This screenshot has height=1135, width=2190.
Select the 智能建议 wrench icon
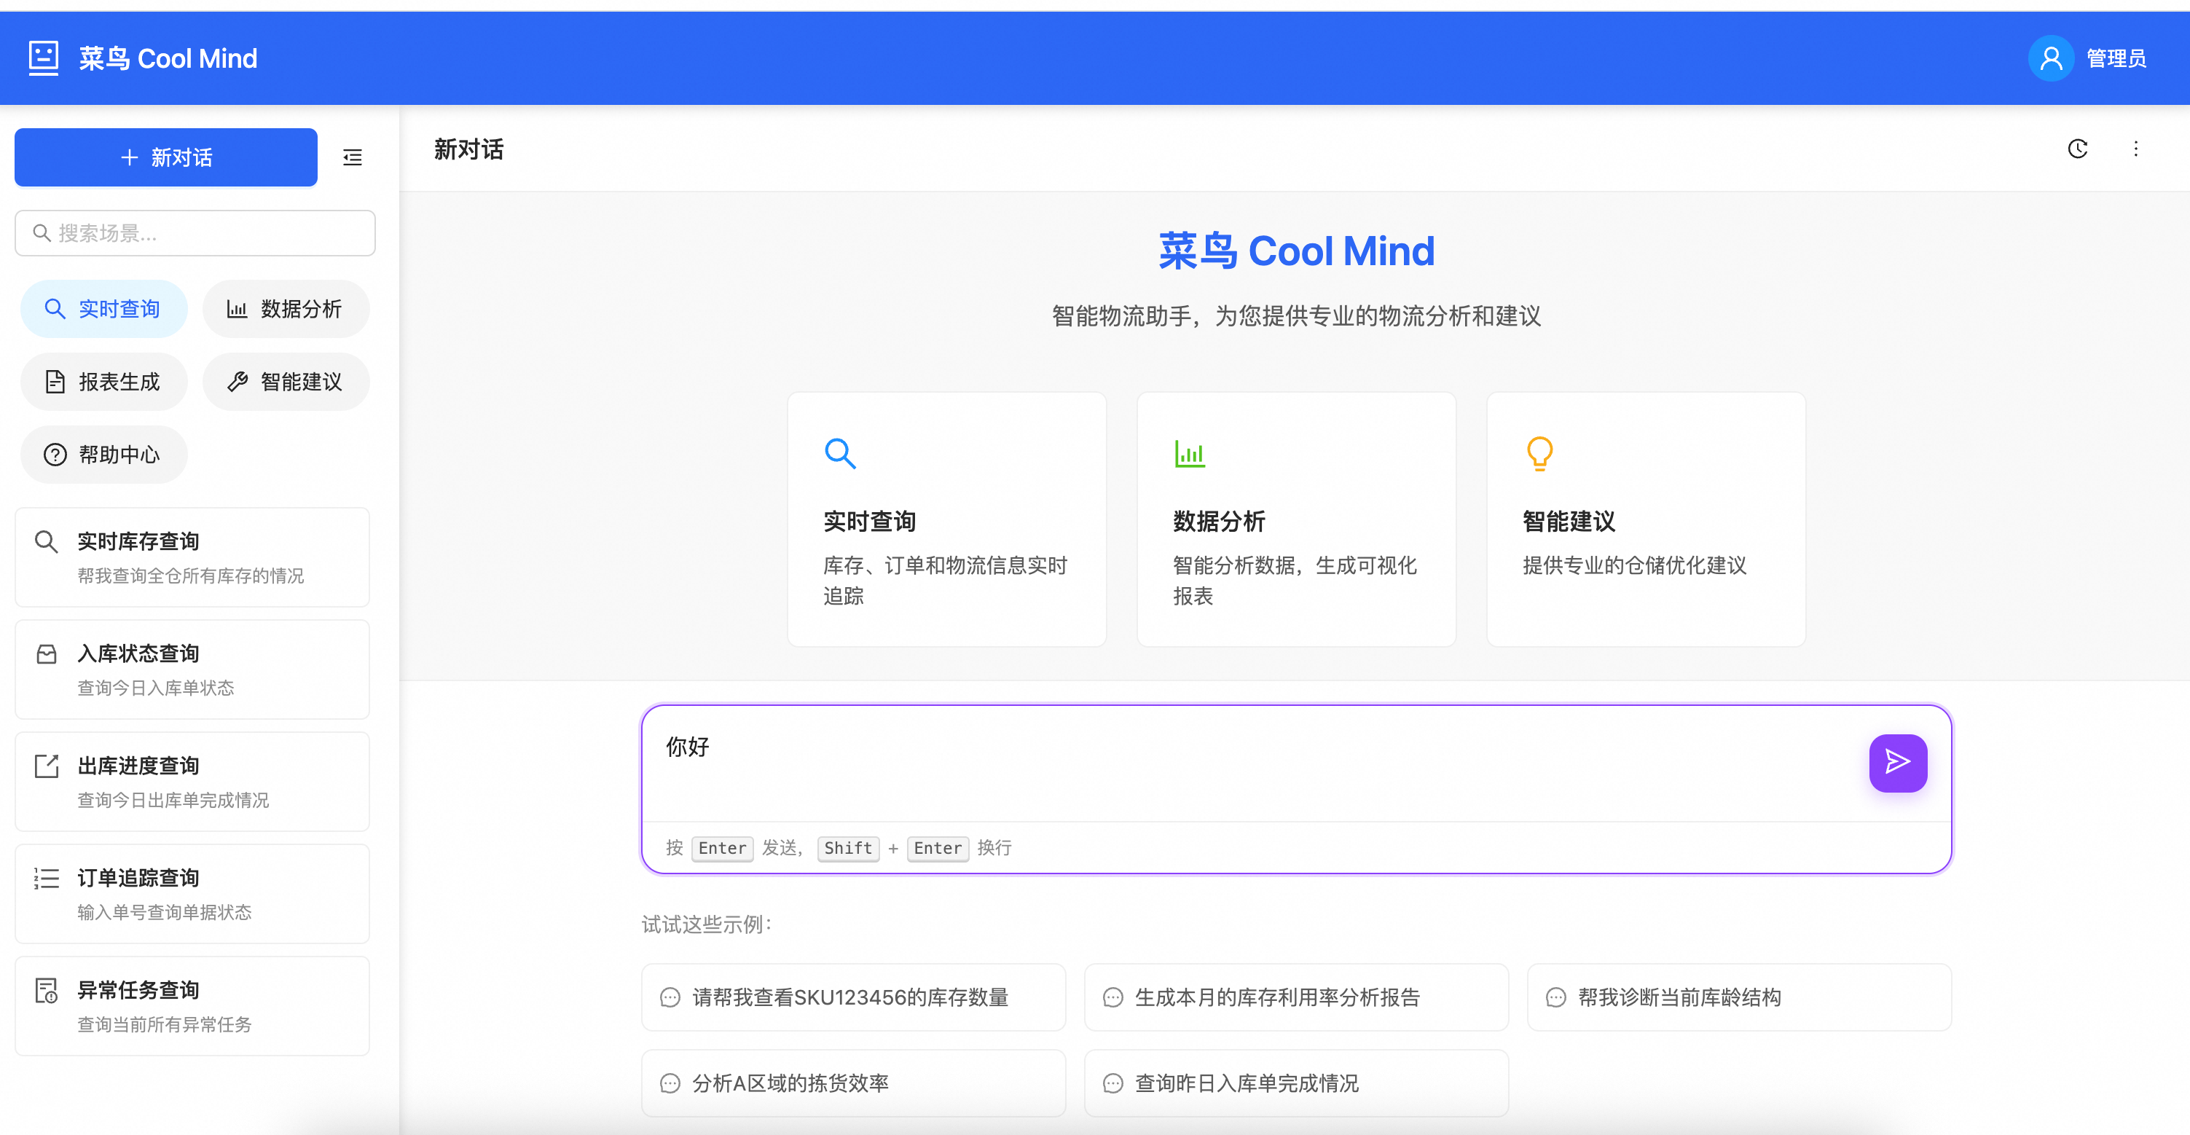pos(238,381)
